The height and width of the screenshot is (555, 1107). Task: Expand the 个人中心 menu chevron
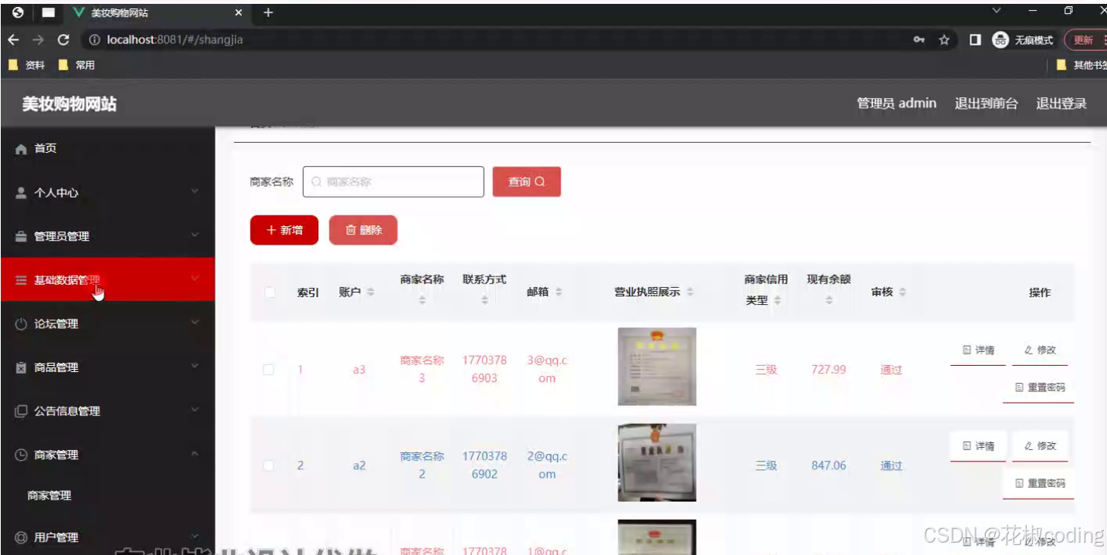(x=195, y=191)
